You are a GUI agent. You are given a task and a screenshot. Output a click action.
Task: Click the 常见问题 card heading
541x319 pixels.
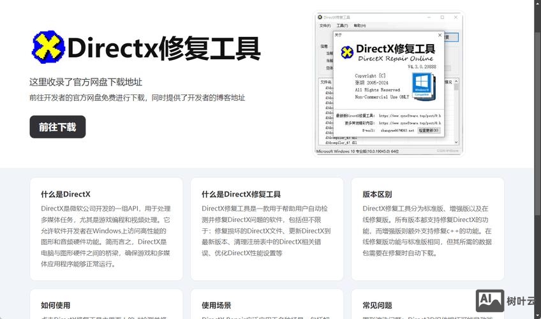click(377, 305)
